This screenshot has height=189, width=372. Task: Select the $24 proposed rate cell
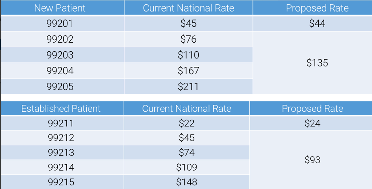(x=312, y=123)
